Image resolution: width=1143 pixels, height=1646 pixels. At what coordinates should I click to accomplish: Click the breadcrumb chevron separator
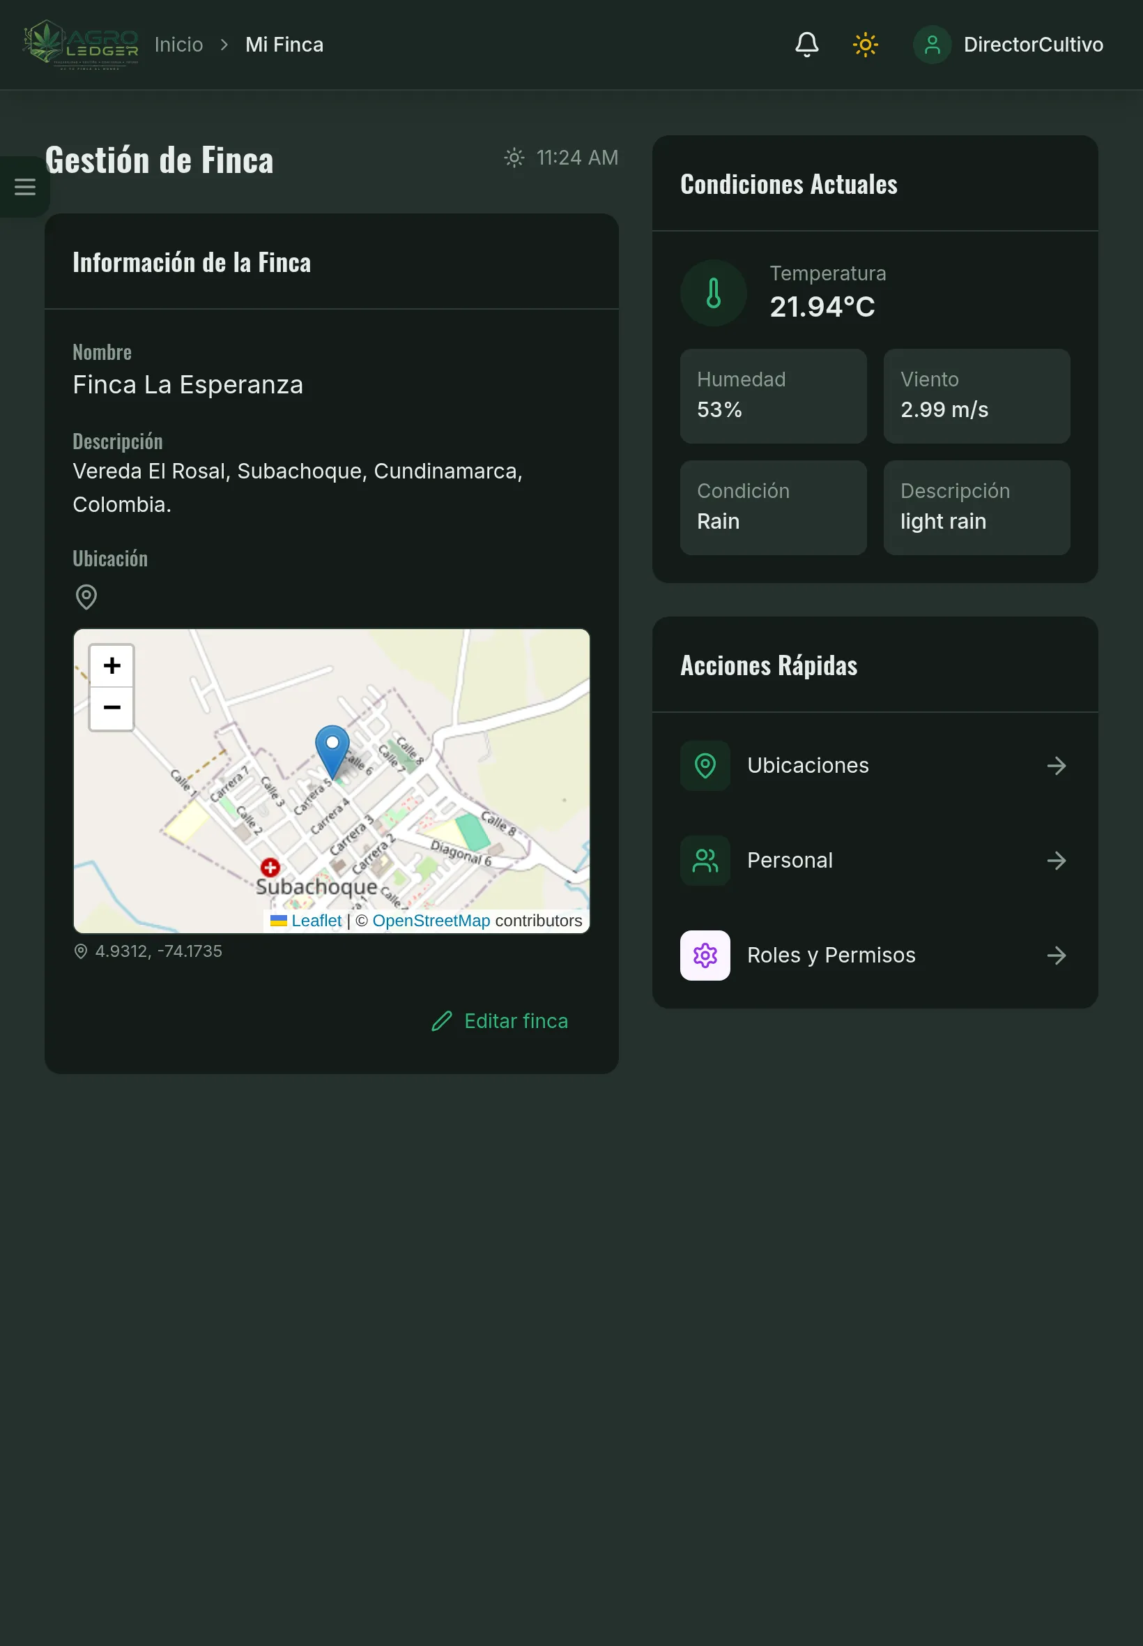coord(224,45)
